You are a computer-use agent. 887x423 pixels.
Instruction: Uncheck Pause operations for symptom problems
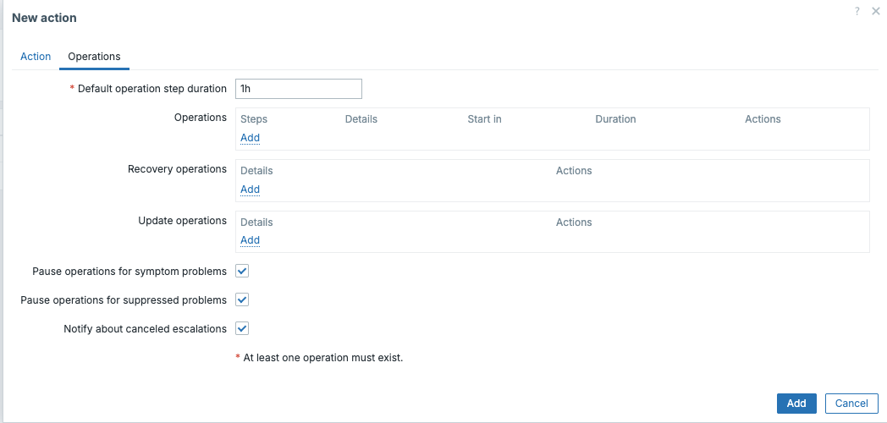[242, 272]
